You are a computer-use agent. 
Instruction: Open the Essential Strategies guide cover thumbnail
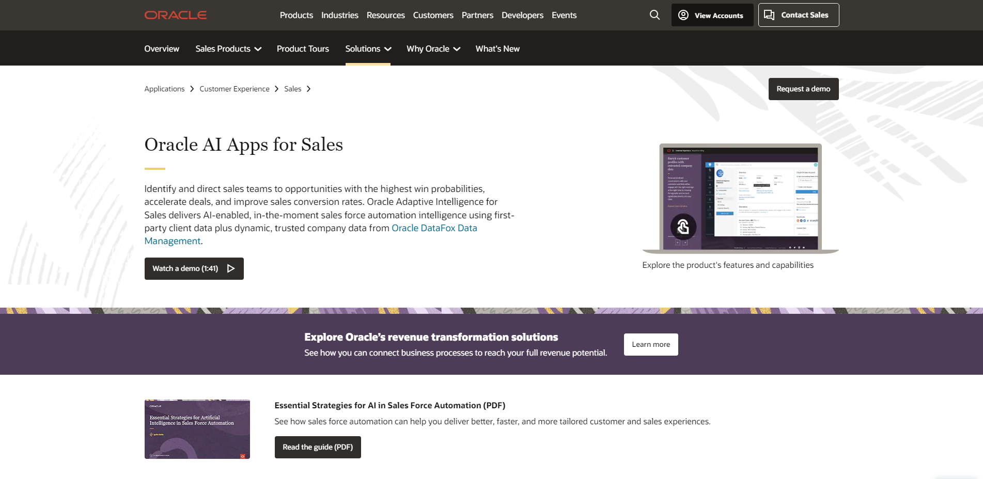coord(197,429)
